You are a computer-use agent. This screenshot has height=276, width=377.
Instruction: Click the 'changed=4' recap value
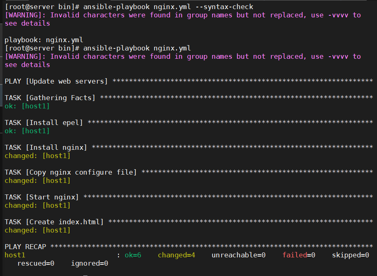click(176, 255)
